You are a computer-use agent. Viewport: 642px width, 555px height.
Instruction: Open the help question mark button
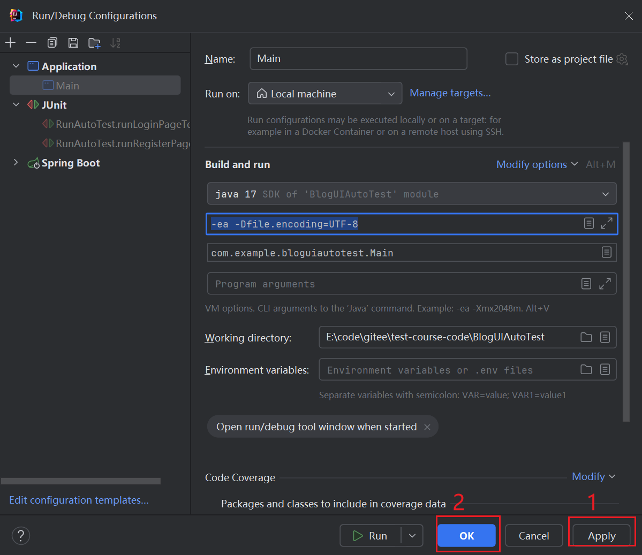(21, 536)
